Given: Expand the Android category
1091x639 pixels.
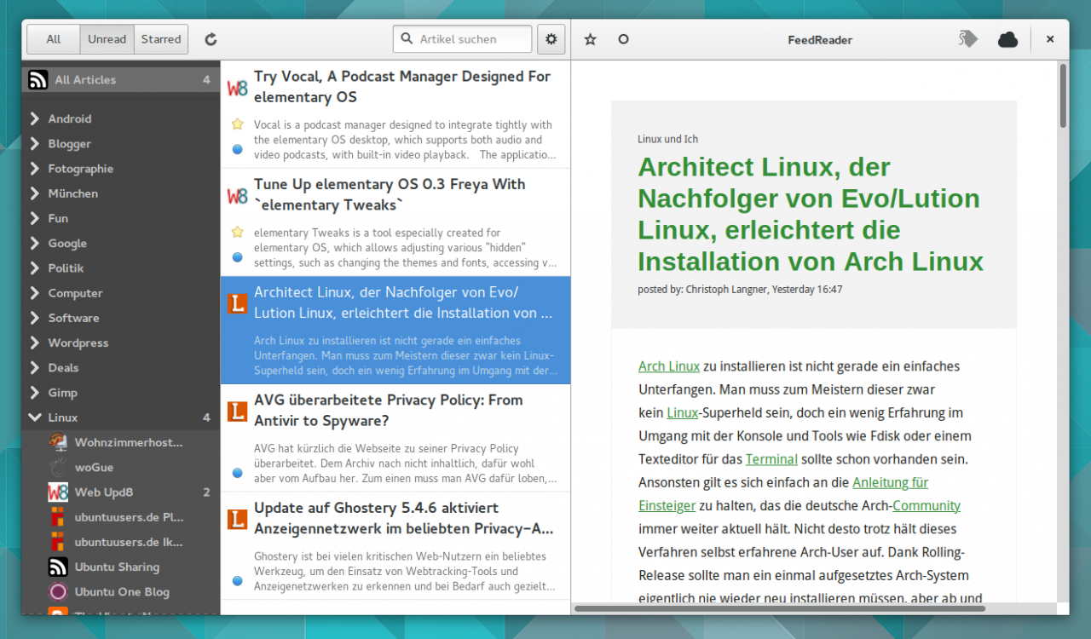Looking at the screenshot, I should (x=35, y=119).
